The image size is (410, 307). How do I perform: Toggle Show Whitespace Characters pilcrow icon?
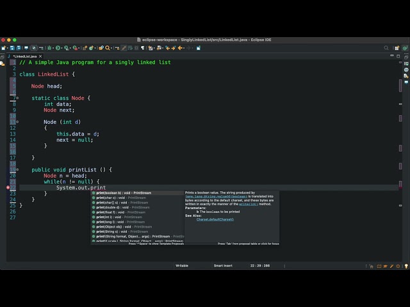pos(143,48)
